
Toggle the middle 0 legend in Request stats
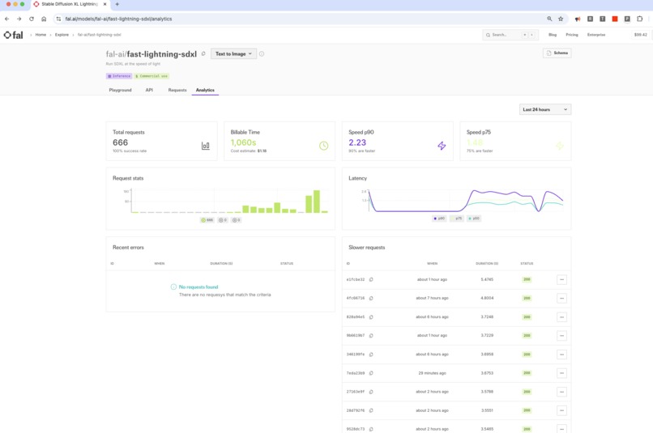(x=223, y=220)
